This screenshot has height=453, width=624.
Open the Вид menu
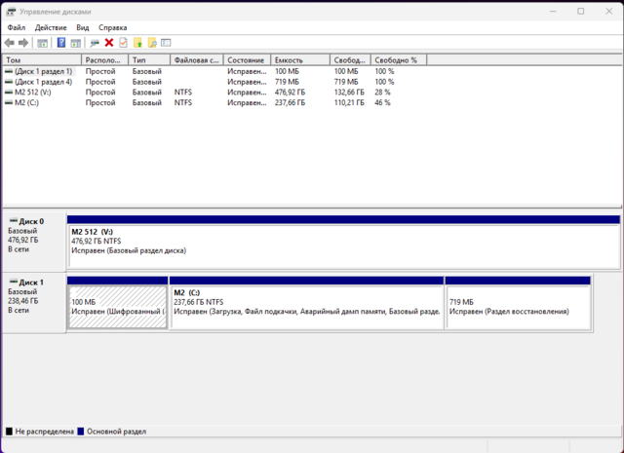click(x=83, y=27)
